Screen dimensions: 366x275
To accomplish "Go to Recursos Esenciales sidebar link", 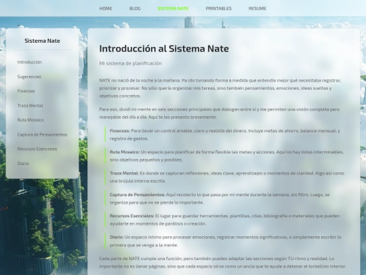I will pos(37,149).
